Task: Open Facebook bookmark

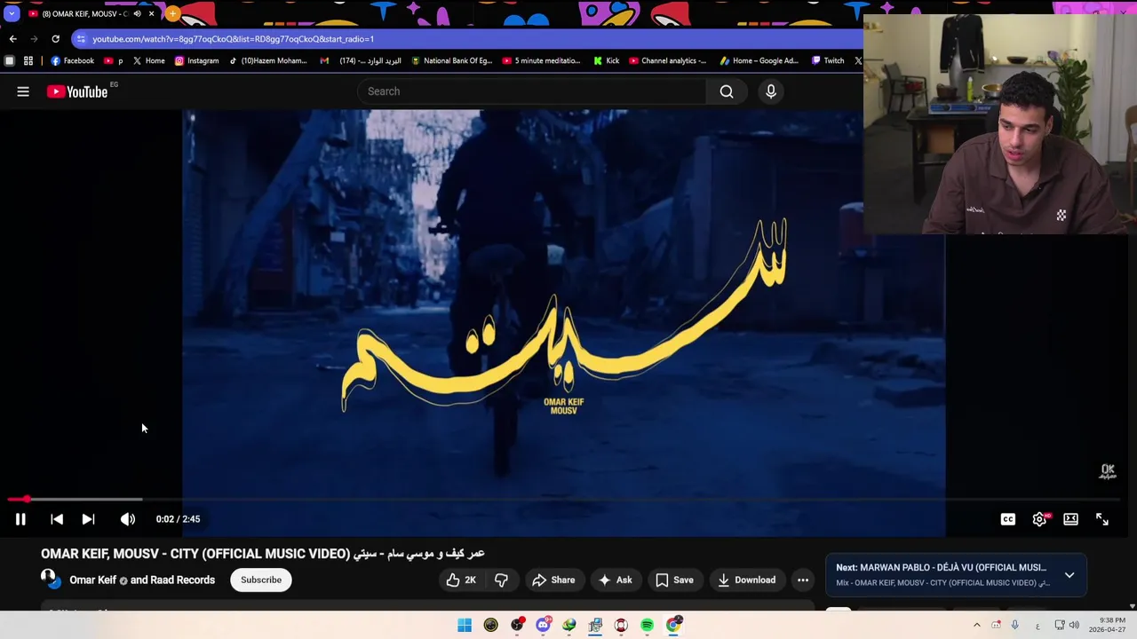Action: pyautogui.click(x=72, y=61)
